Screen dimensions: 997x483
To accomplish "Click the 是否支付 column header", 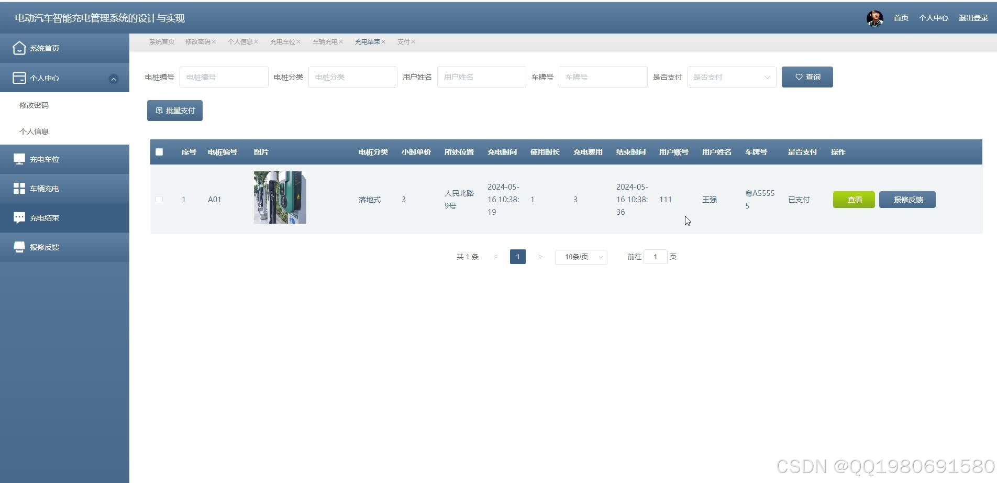I will click(x=803, y=152).
